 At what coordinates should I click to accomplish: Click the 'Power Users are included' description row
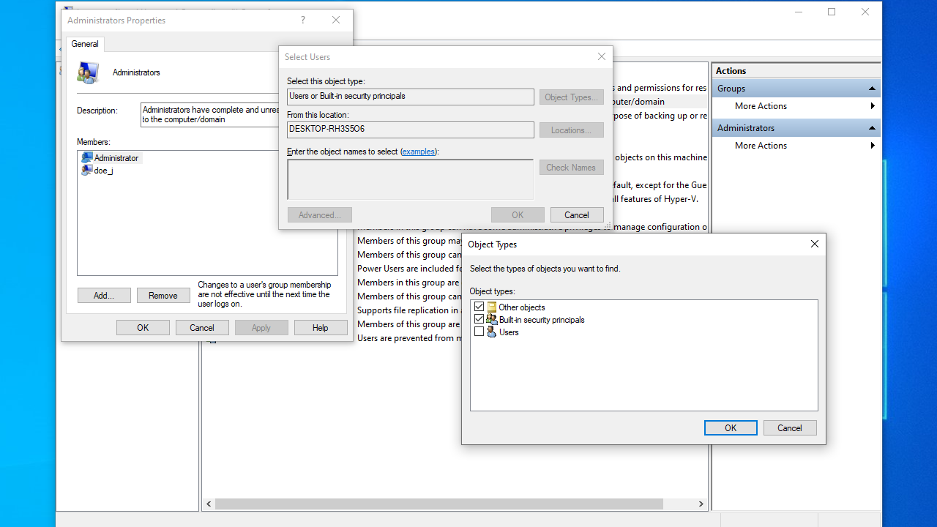[409, 269]
